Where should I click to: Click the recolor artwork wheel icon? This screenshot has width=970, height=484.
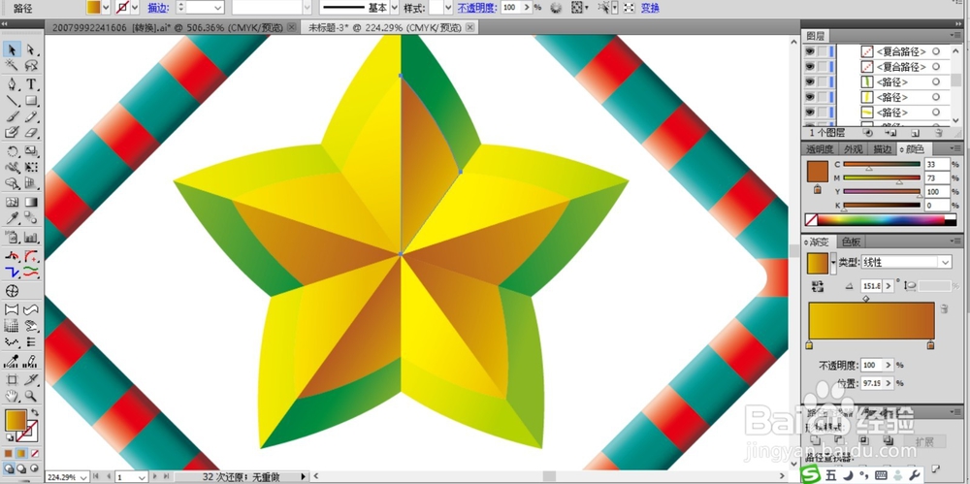pyautogui.click(x=556, y=8)
